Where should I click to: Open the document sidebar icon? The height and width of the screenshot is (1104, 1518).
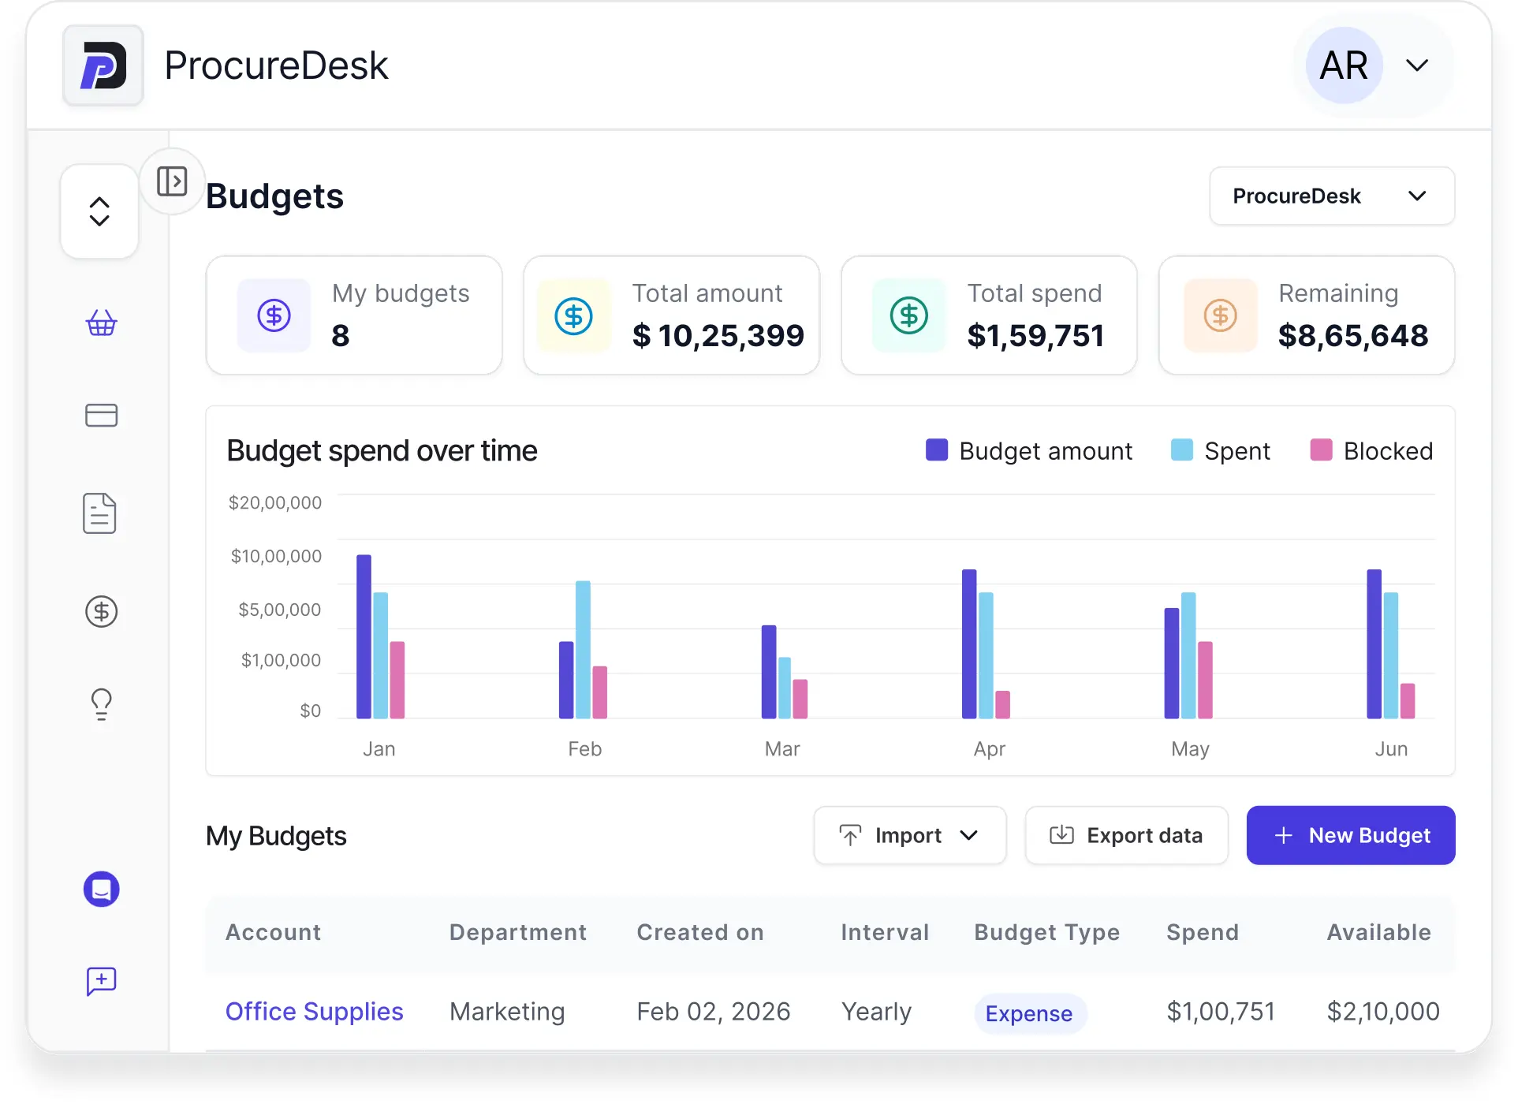(x=99, y=513)
